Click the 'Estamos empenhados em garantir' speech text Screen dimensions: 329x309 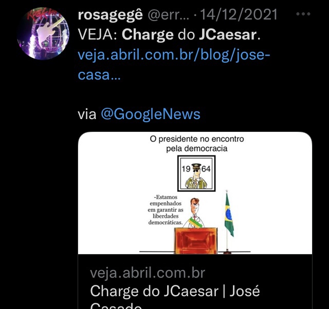pos(166,210)
